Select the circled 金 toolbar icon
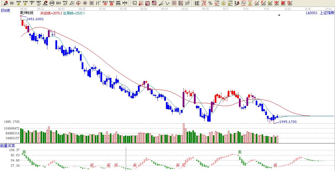Image resolution: width=335 pixels, height=171 pixels. point(223,3)
